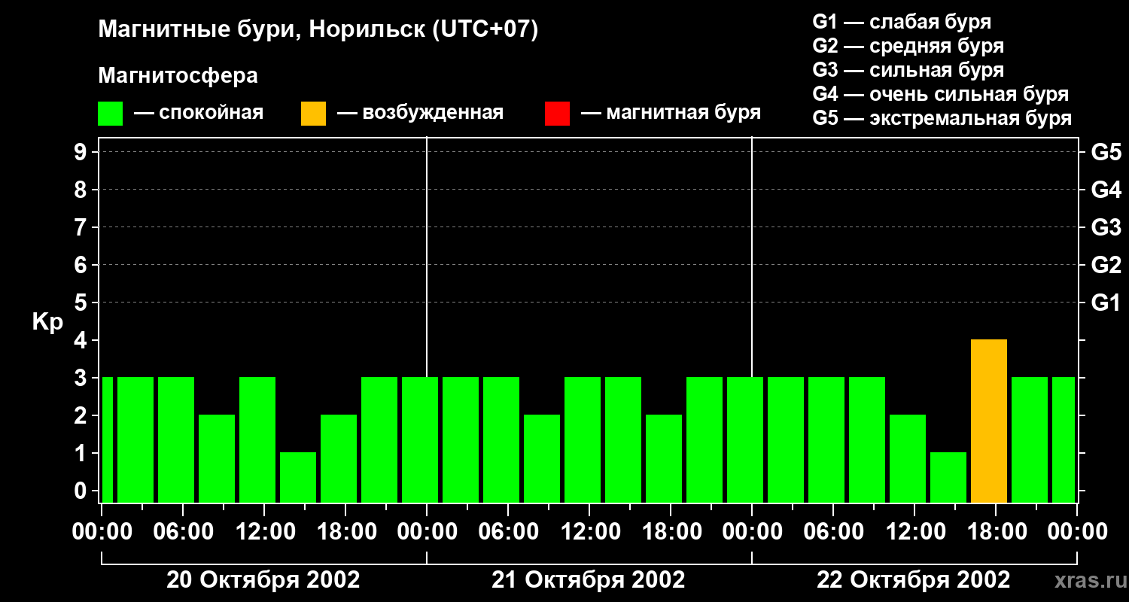Click the '12:00' tick label under 21 October

[x=589, y=532]
